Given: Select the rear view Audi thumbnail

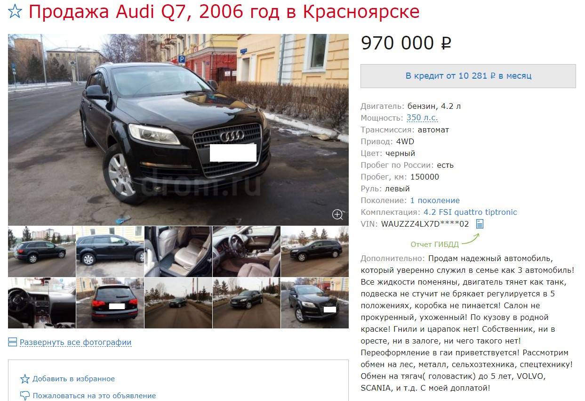Looking at the screenshot, I should (x=110, y=303).
